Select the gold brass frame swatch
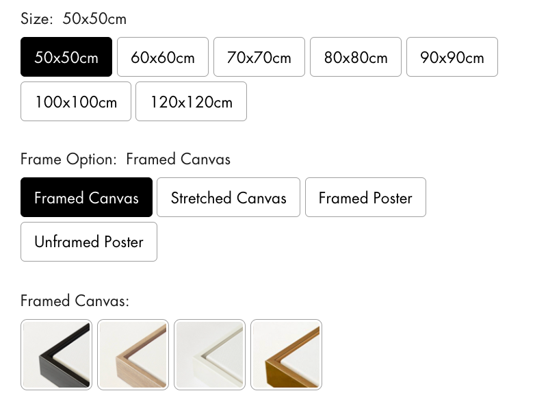Viewport: 535px width, 404px height. pyautogui.click(x=286, y=355)
